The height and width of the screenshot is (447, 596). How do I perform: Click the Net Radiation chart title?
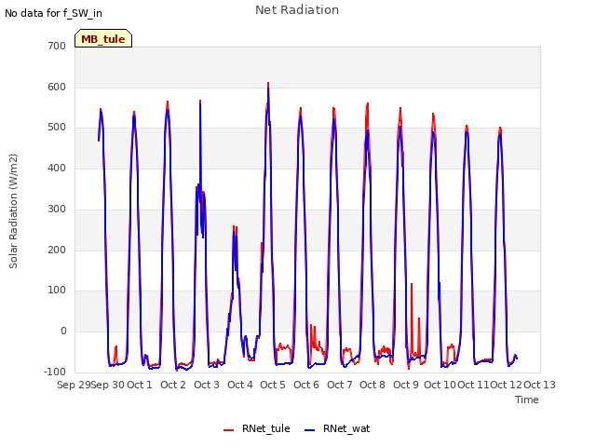pyautogui.click(x=297, y=10)
